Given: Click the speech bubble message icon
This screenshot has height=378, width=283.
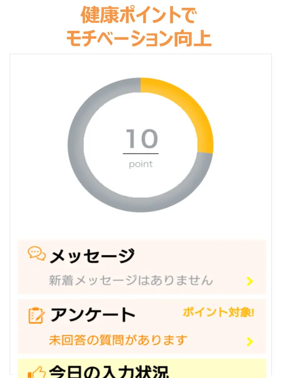Looking at the screenshot, I should 37,253.
